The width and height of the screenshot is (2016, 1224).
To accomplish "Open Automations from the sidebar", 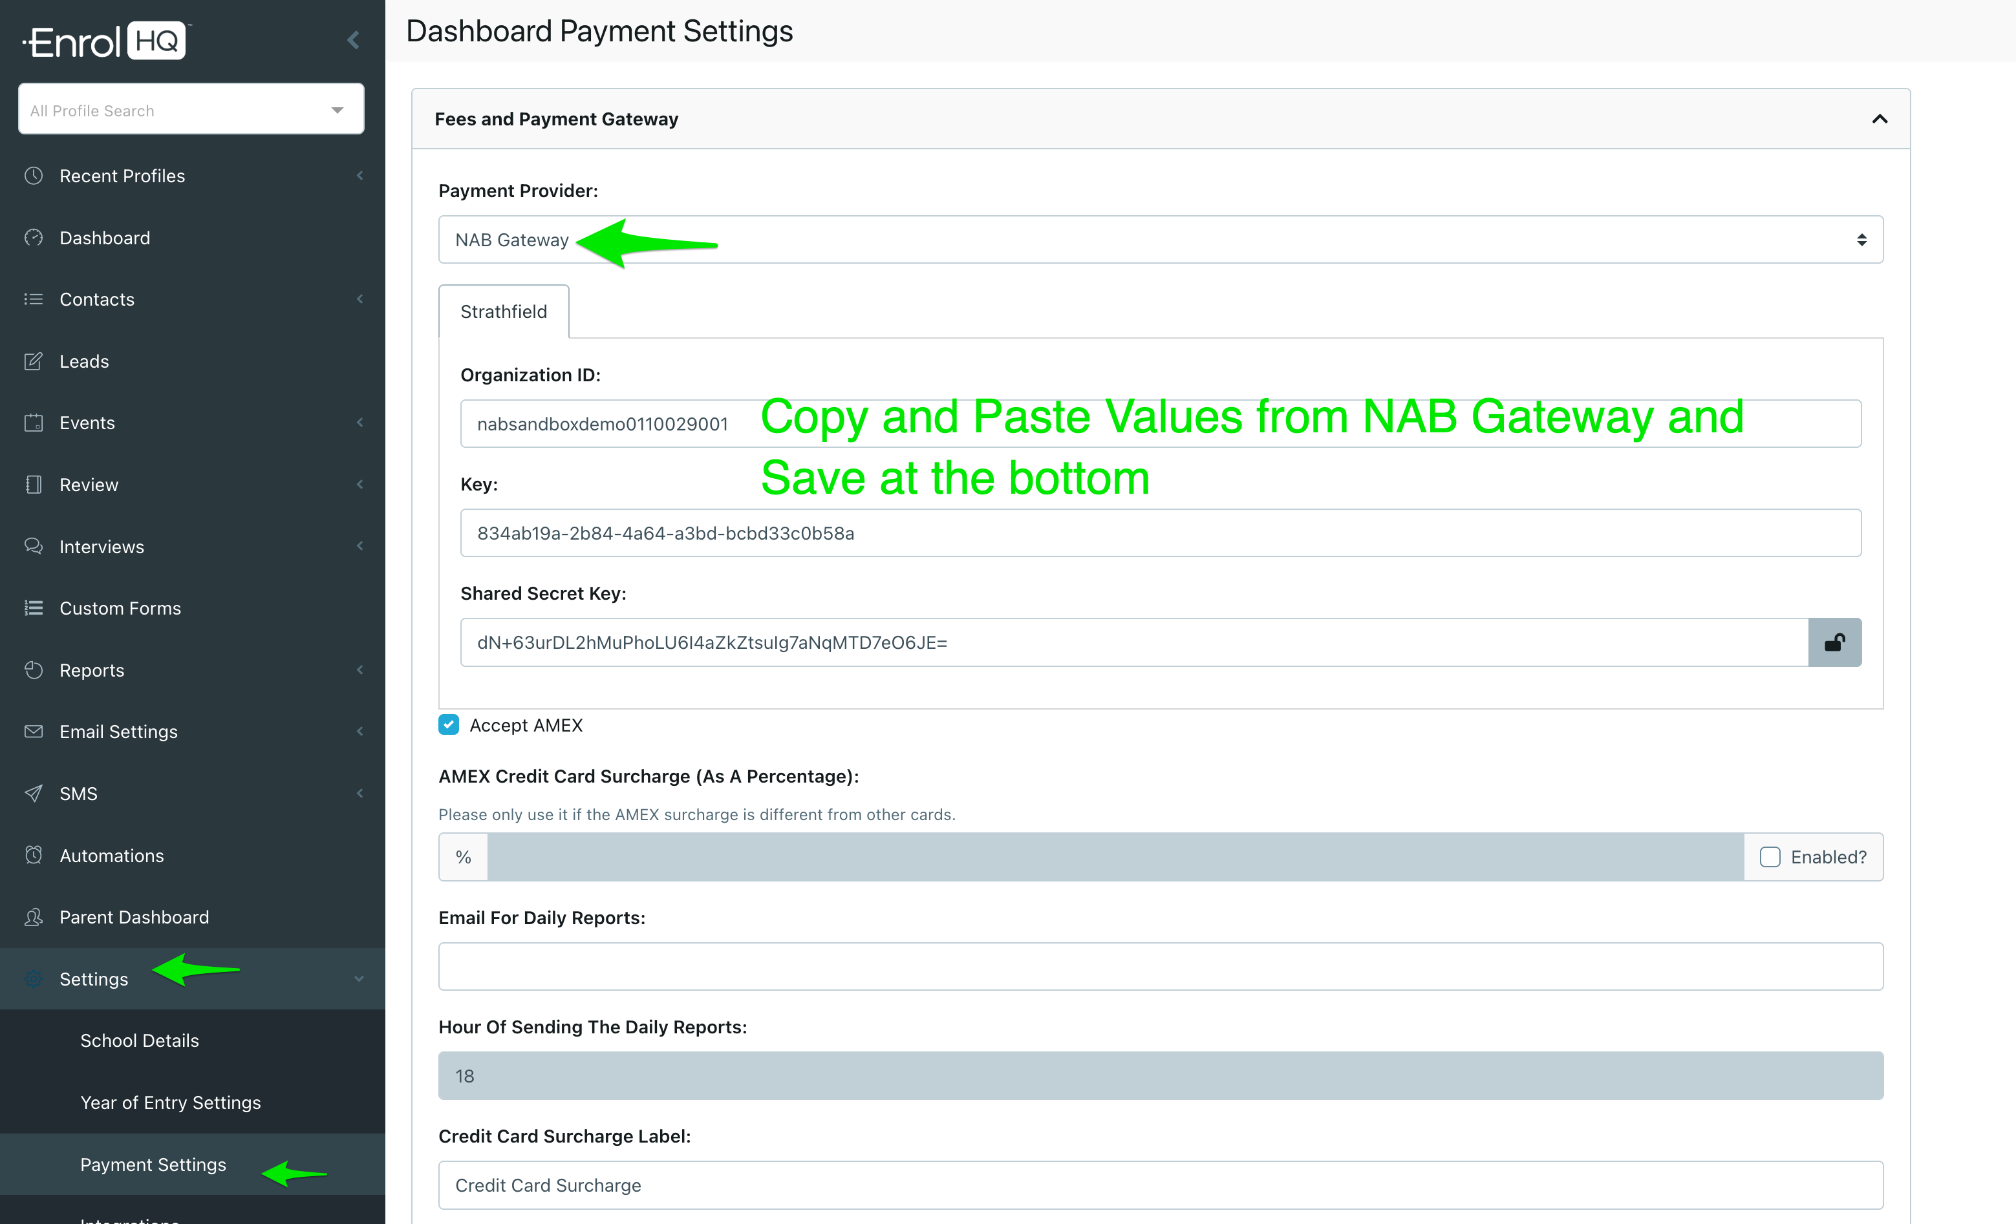I will 111,855.
